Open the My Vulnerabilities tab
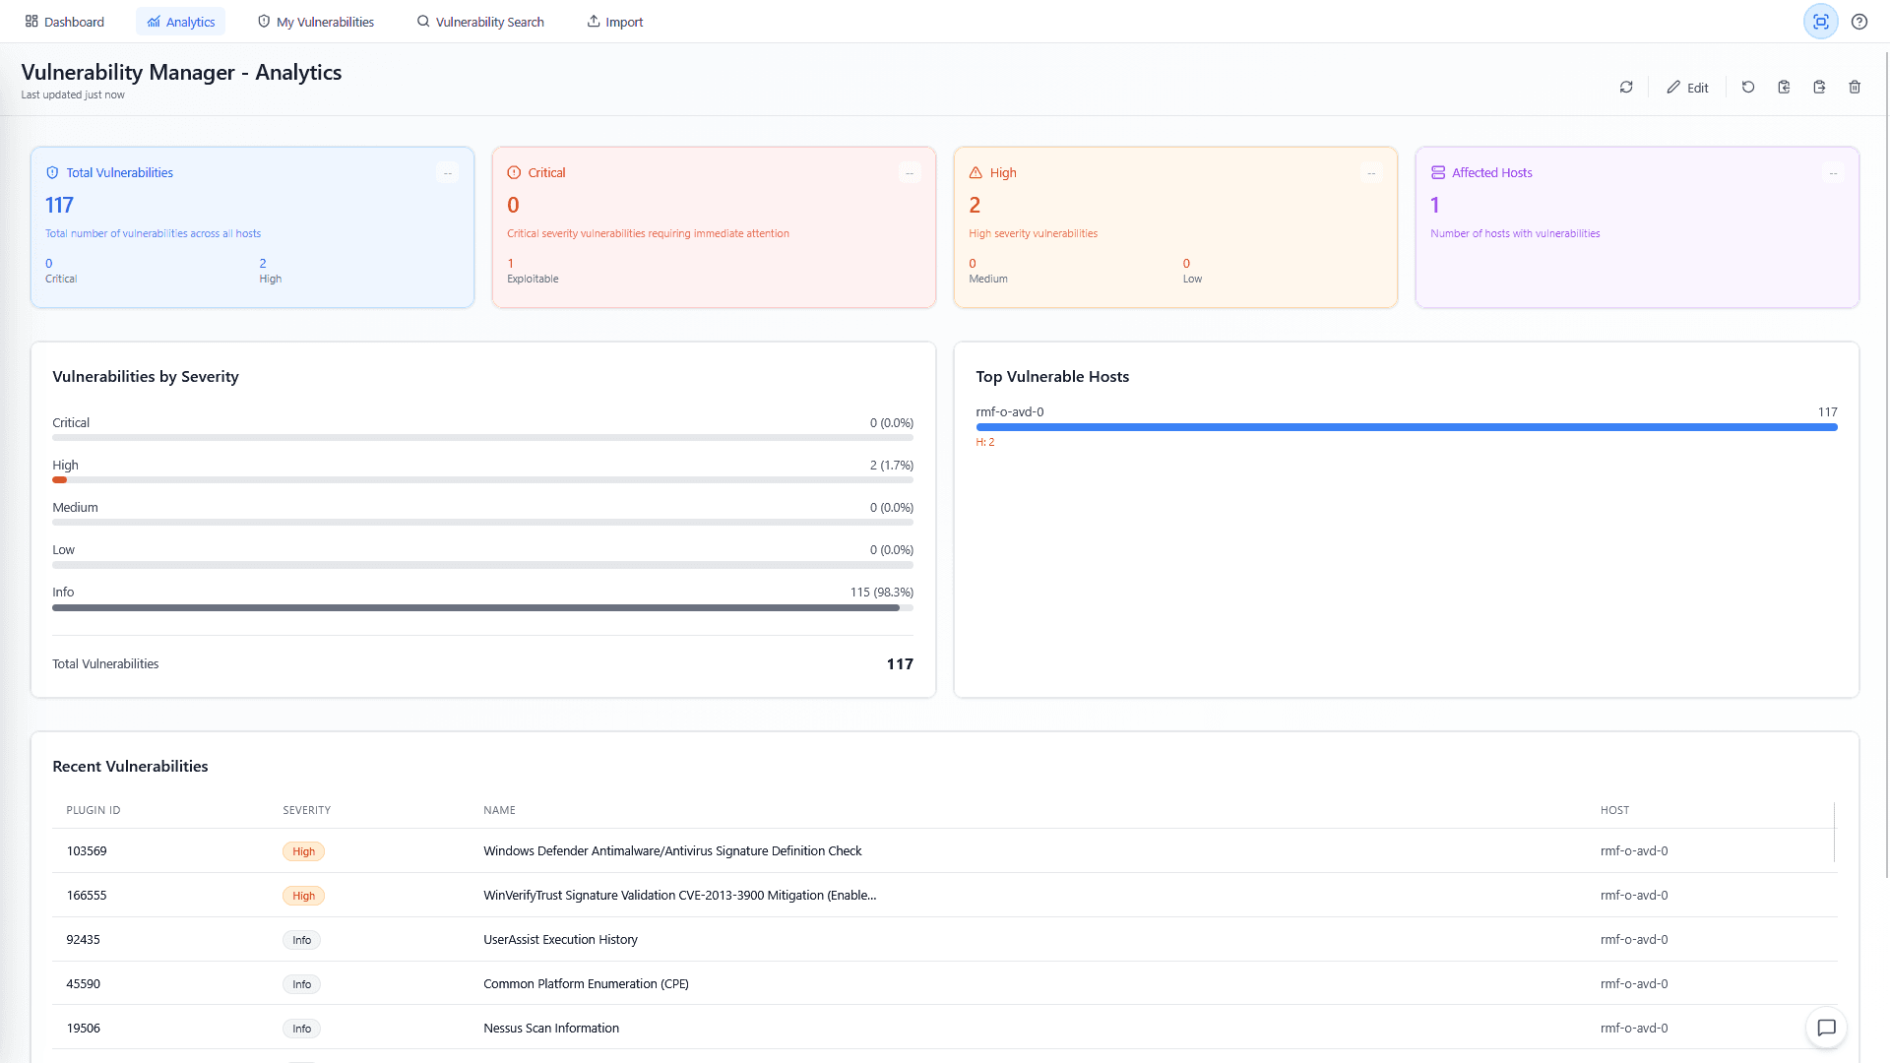 point(315,21)
